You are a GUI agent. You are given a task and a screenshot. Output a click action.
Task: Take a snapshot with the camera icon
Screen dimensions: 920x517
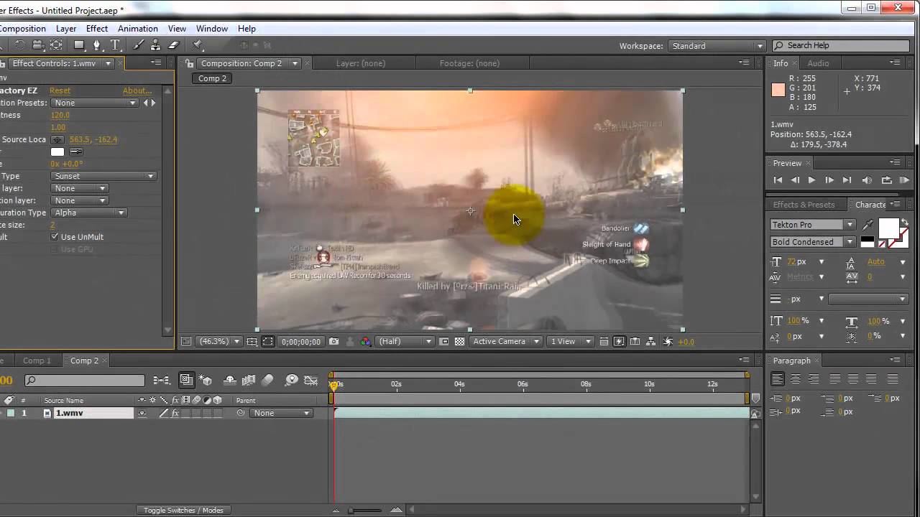coord(333,342)
